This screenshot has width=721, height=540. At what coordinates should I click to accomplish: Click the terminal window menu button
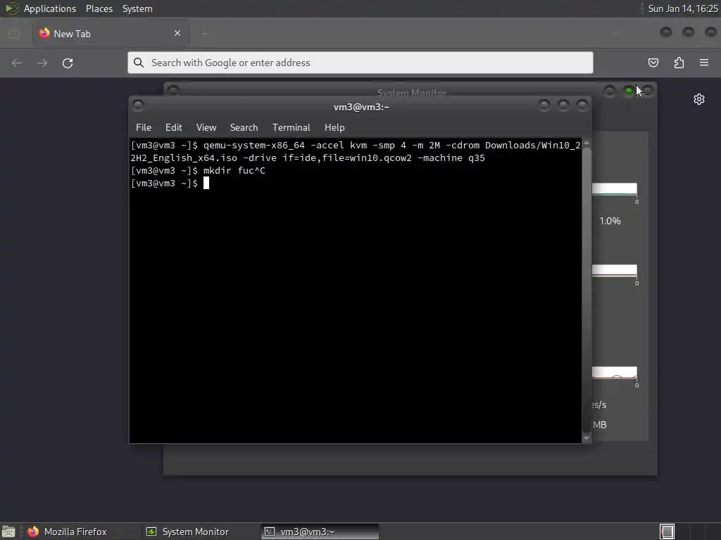[x=138, y=105]
